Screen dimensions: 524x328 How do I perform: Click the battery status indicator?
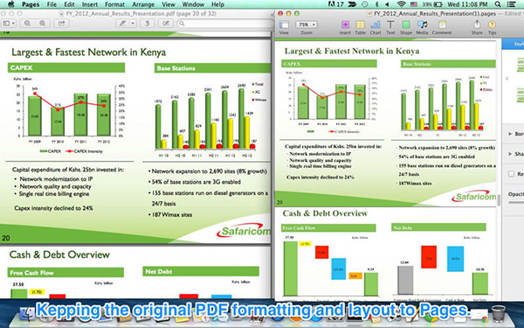(x=431, y=4)
